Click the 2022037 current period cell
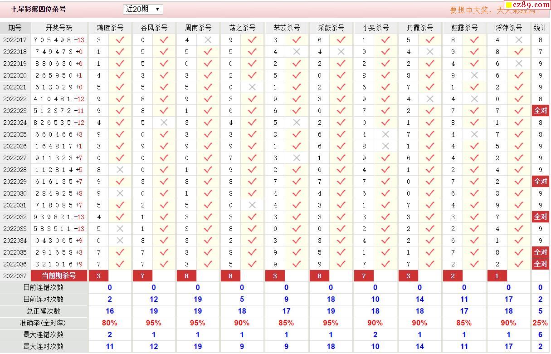Image resolution: width=551 pixels, height=354 pixels. pyautogui.click(x=15, y=276)
